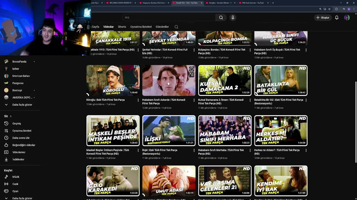Open browser zoom magnifier in address bar
The height and width of the screenshot is (200, 357).
320,9
